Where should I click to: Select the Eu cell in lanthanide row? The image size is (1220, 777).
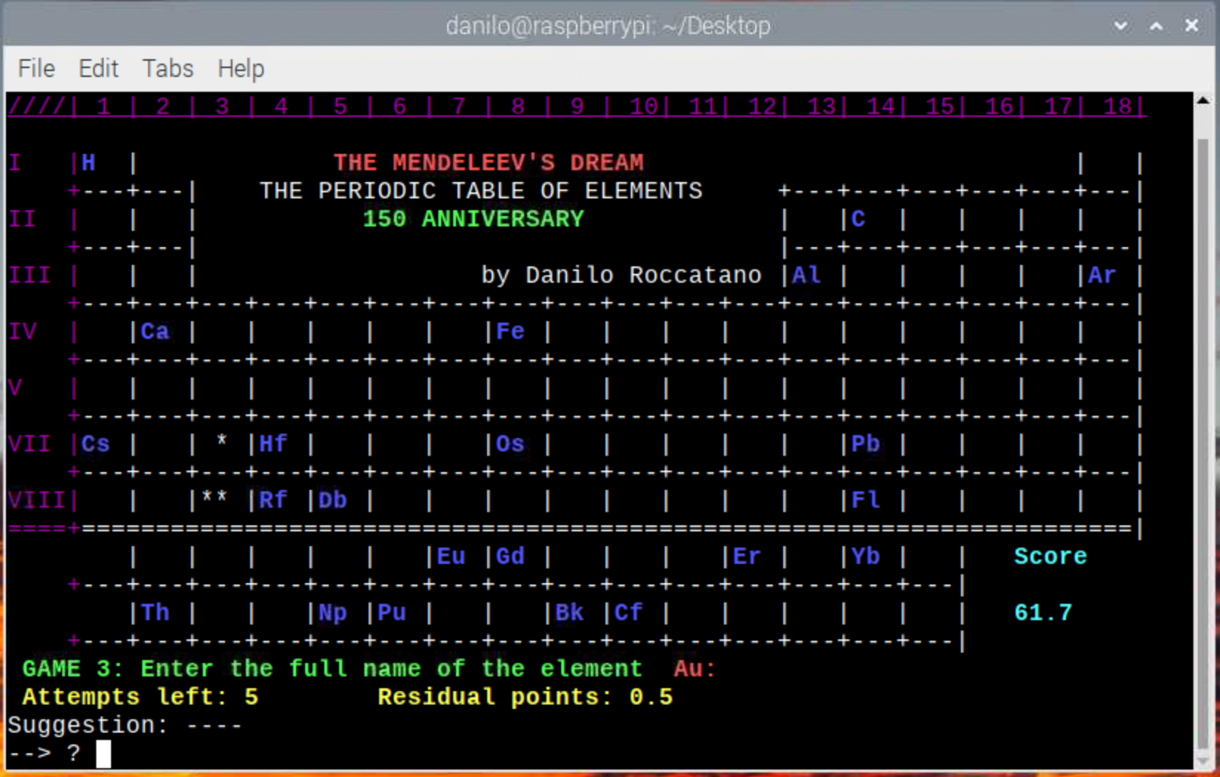(x=451, y=556)
